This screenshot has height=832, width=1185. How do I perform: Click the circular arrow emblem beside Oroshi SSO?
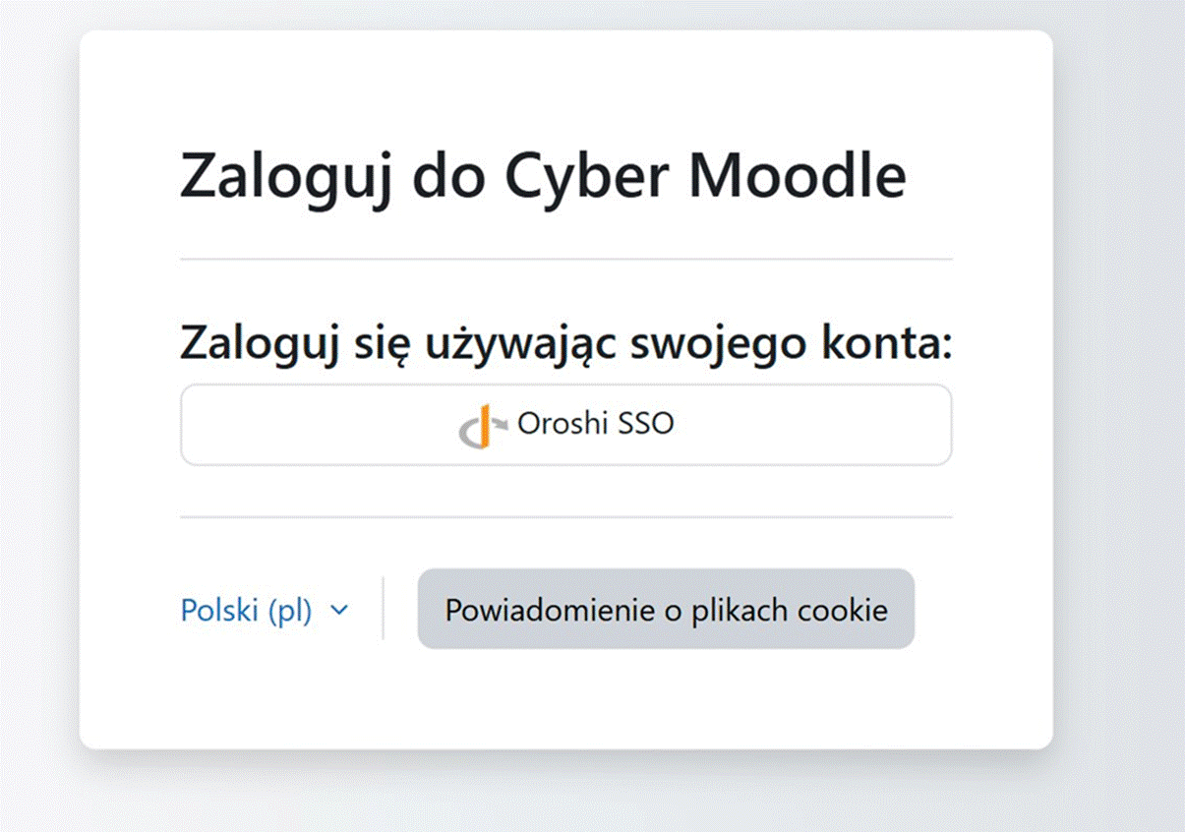(x=482, y=424)
